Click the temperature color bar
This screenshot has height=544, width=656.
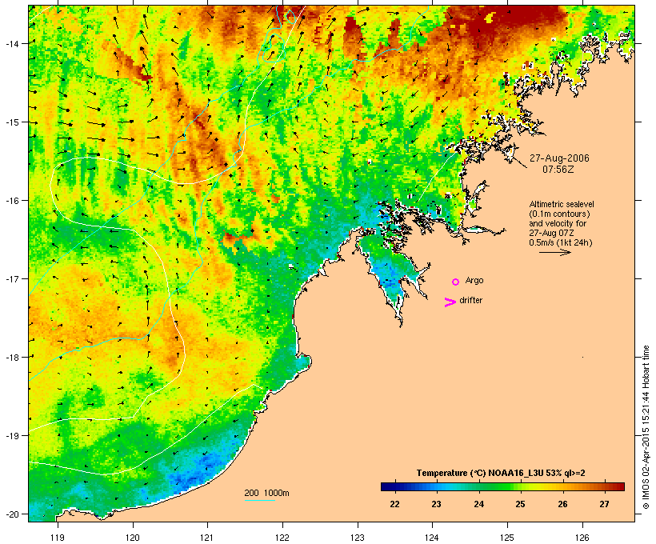[502, 486]
